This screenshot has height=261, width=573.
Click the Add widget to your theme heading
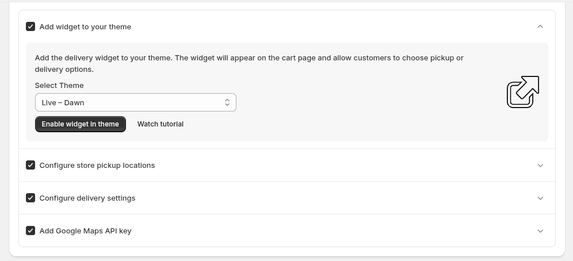[x=85, y=26]
